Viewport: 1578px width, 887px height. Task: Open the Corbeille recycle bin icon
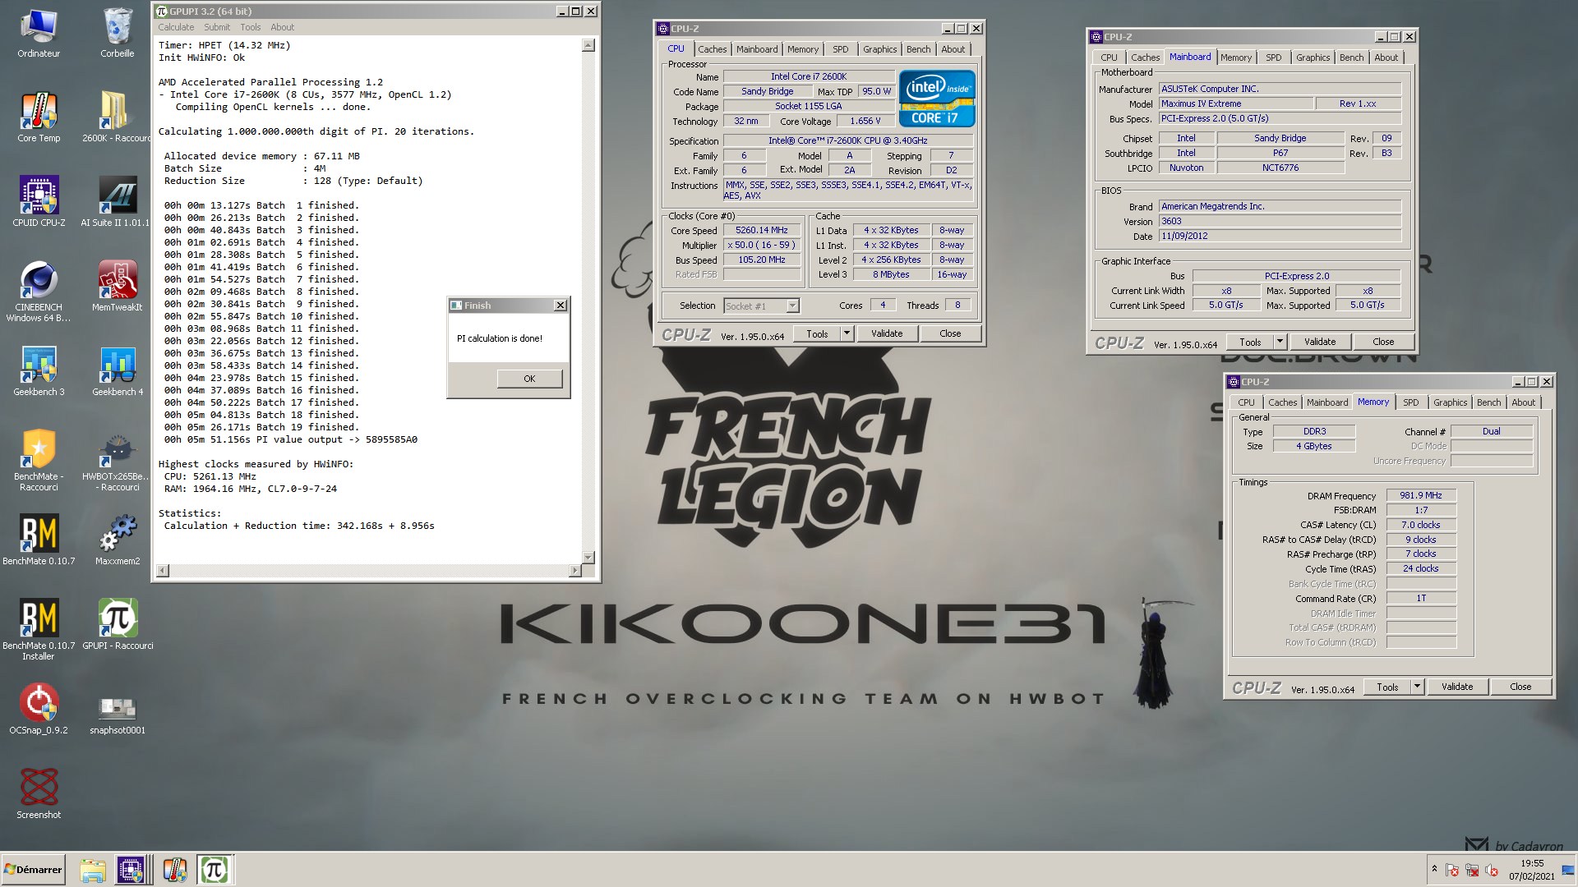click(x=118, y=33)
